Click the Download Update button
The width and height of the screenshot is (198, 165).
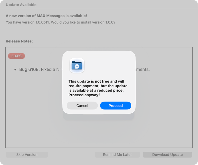pos(167,155)
